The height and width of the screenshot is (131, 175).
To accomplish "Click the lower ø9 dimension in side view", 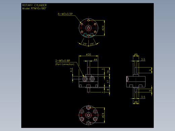I will [x=136, y=102].
